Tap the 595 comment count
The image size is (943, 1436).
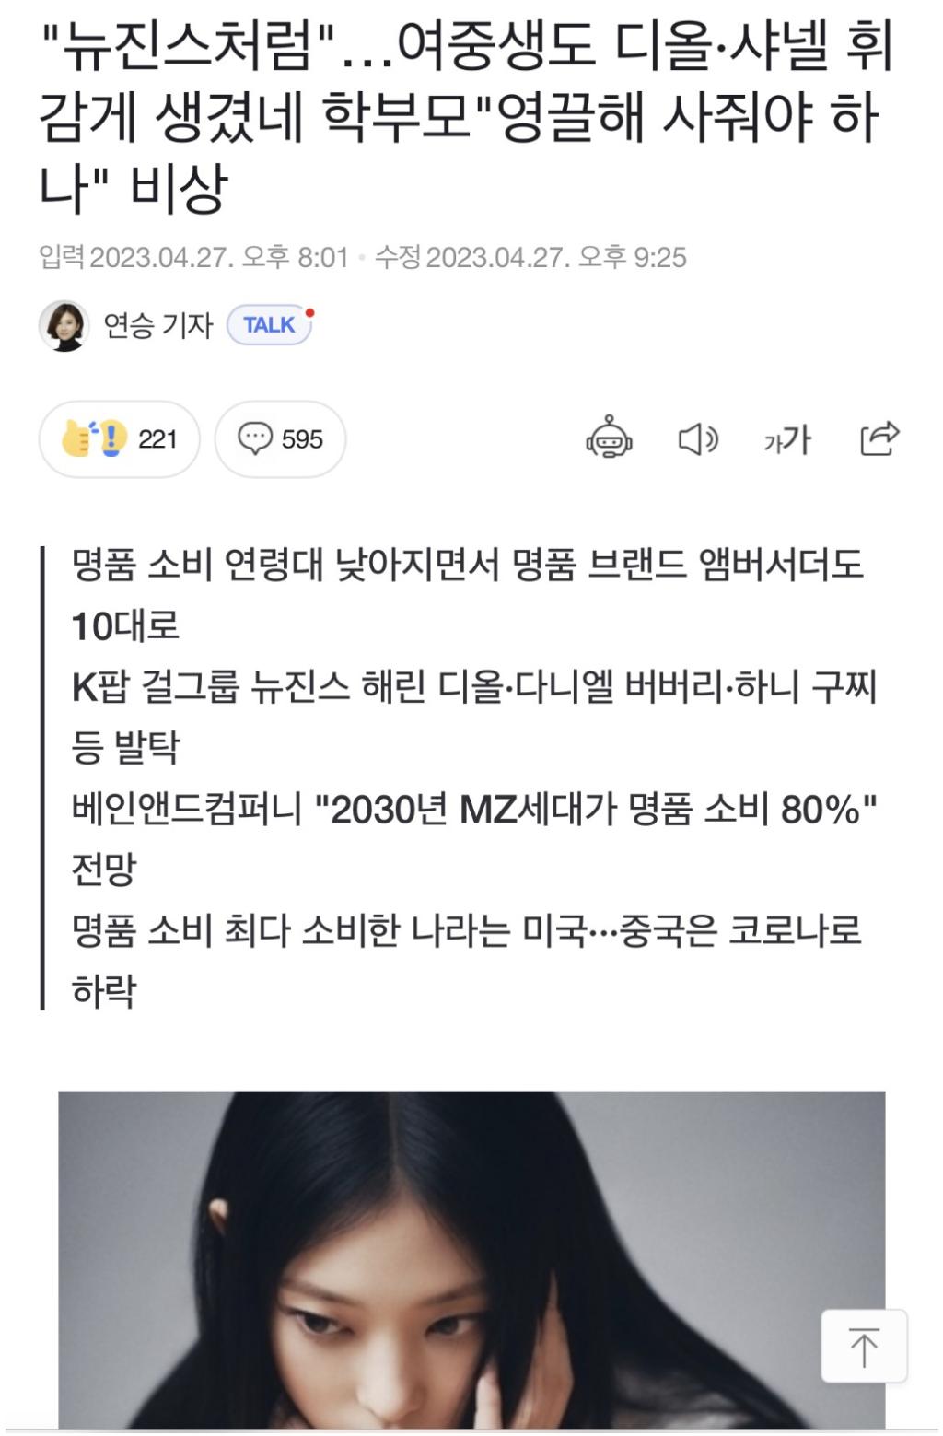coord(302,439)
